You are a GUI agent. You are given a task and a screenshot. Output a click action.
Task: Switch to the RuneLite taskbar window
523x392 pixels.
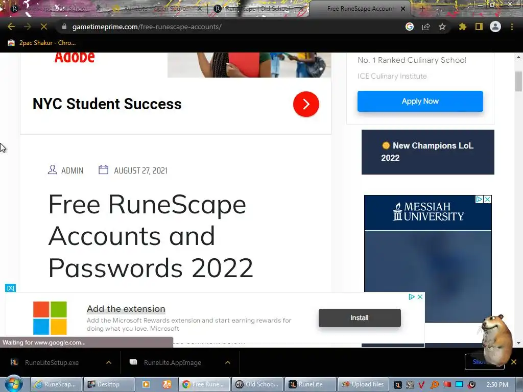311,384
